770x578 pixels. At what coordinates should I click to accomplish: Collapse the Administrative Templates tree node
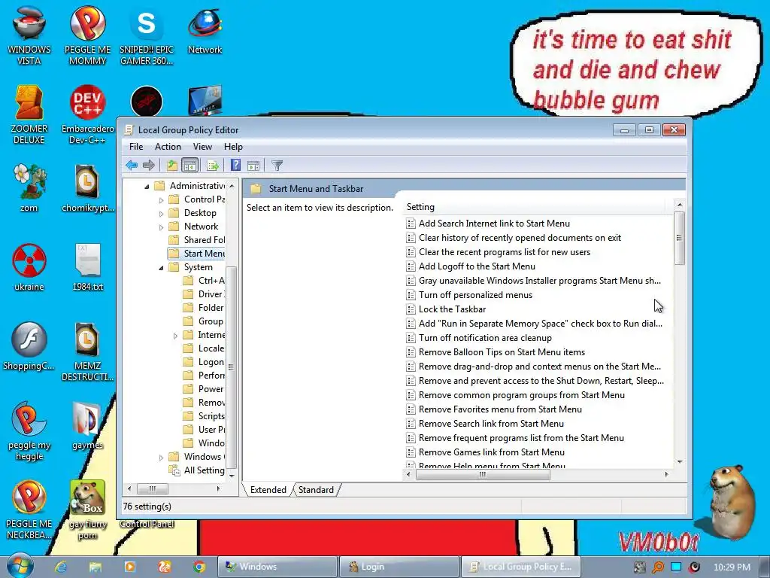tap(147, 187)
